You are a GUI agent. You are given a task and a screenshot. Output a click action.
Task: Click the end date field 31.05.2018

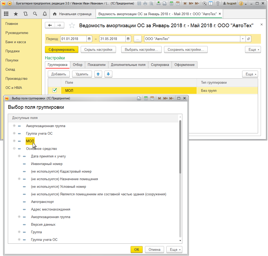pyautogui.click(x=112, y=39)
